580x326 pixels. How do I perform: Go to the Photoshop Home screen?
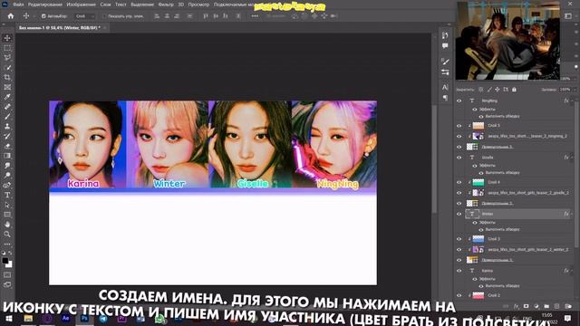[x=11, y=16]
